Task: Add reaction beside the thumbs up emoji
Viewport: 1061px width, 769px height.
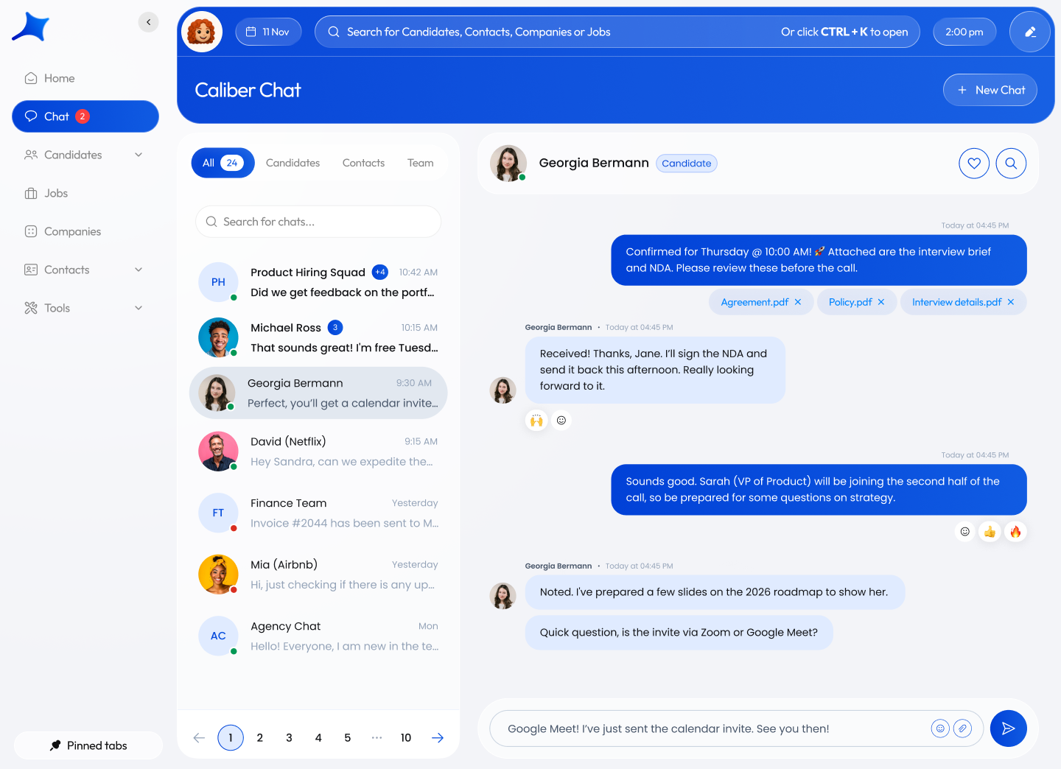Action: (x=964, y=532)
